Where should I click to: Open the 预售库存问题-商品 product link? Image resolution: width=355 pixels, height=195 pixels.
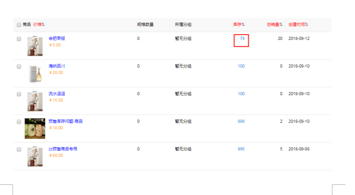[x=66, y=122]
